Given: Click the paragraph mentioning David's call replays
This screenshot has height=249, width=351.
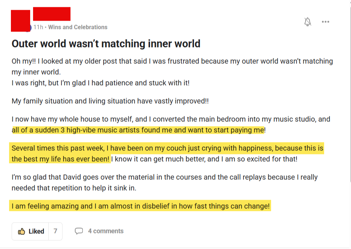Looking at the screenshot, I should [165, 182].
